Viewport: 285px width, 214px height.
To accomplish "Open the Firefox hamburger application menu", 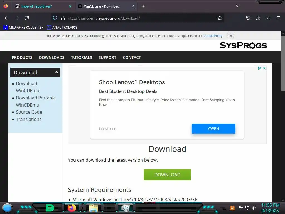I will pos(278,18).
